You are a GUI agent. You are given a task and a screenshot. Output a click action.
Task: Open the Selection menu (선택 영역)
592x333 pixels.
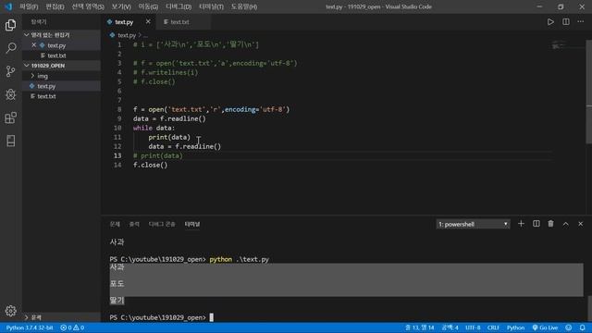pos(88,6)
